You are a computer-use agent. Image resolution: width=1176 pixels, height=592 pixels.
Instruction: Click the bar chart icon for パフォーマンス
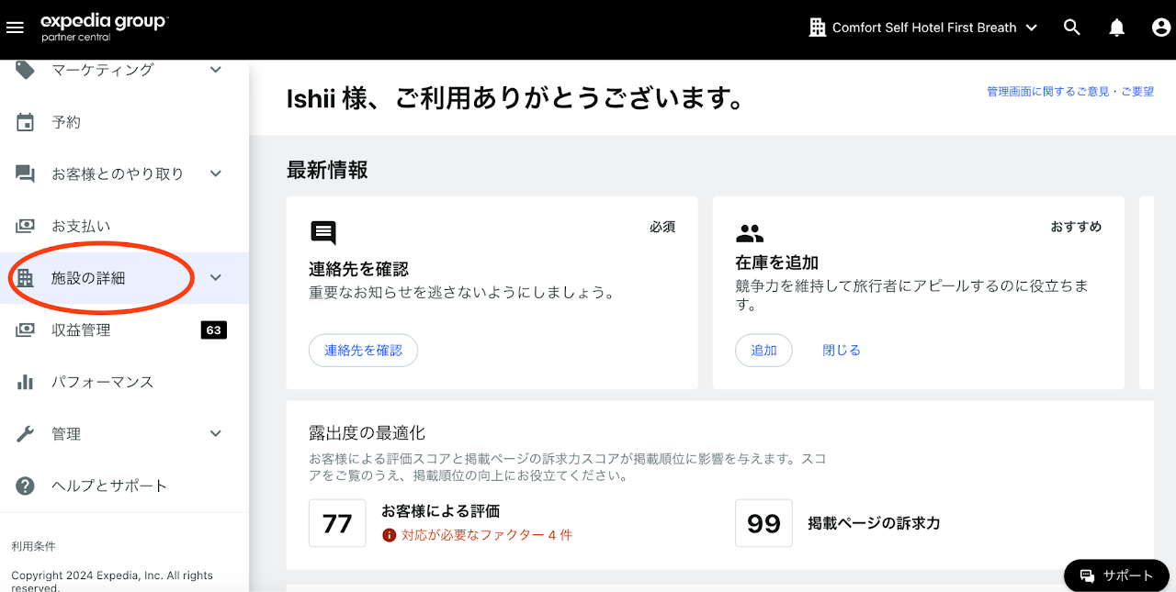26,382
